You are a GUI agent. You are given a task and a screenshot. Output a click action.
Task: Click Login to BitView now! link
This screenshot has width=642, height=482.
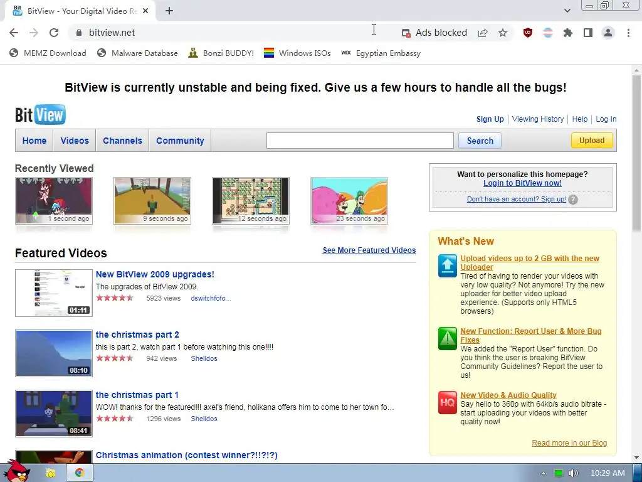[x=522, y=183]
